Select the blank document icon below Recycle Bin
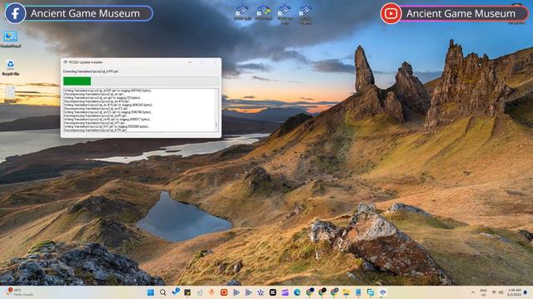The image size is (533, 299). (11, 94)
